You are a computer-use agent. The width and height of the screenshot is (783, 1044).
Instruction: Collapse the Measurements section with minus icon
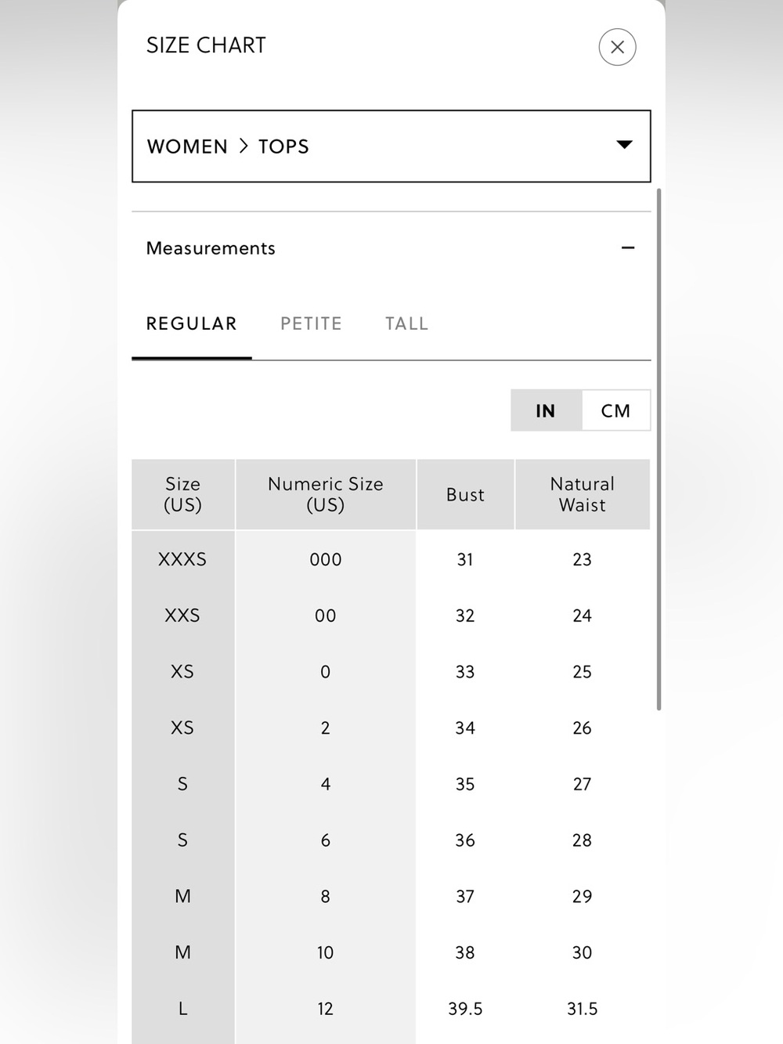coord(627,248)
